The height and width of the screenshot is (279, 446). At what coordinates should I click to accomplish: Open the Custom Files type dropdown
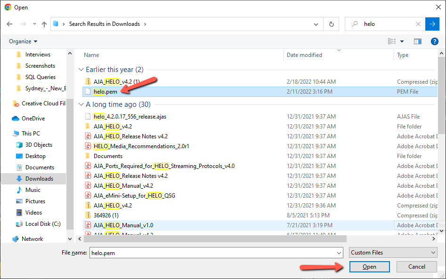pos(393,253)
